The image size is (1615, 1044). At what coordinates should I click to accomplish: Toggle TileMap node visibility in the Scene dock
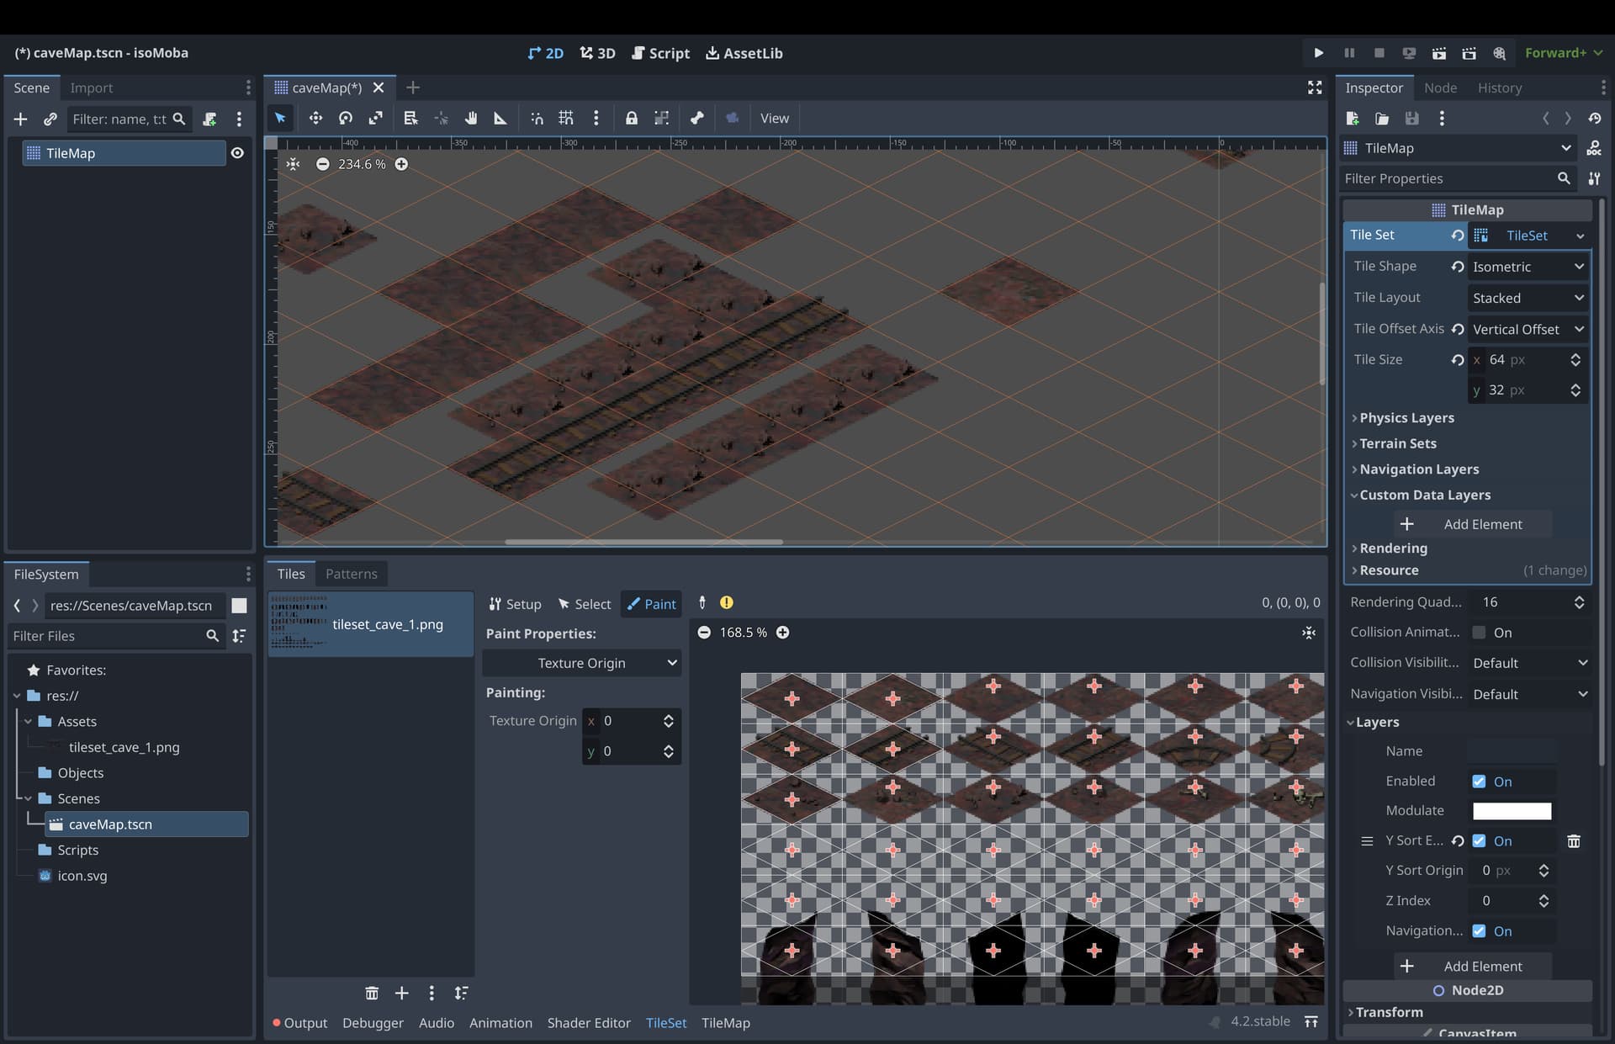238,152
